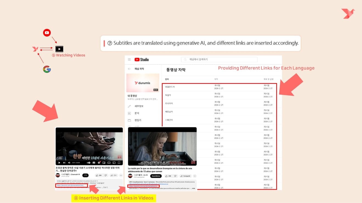Click the YouTube Studio logo

[x=142, y=59]
